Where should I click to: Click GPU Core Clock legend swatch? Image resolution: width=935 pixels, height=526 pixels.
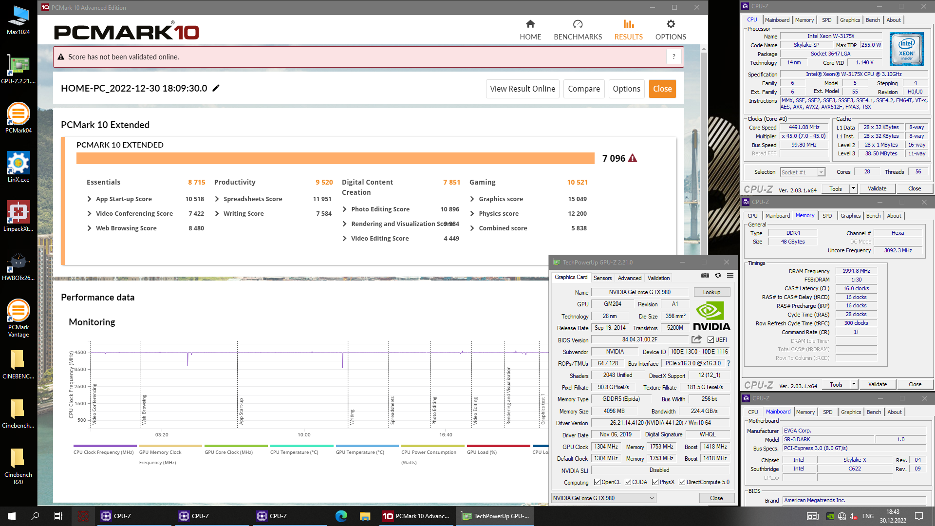click(x=236, y=446)
